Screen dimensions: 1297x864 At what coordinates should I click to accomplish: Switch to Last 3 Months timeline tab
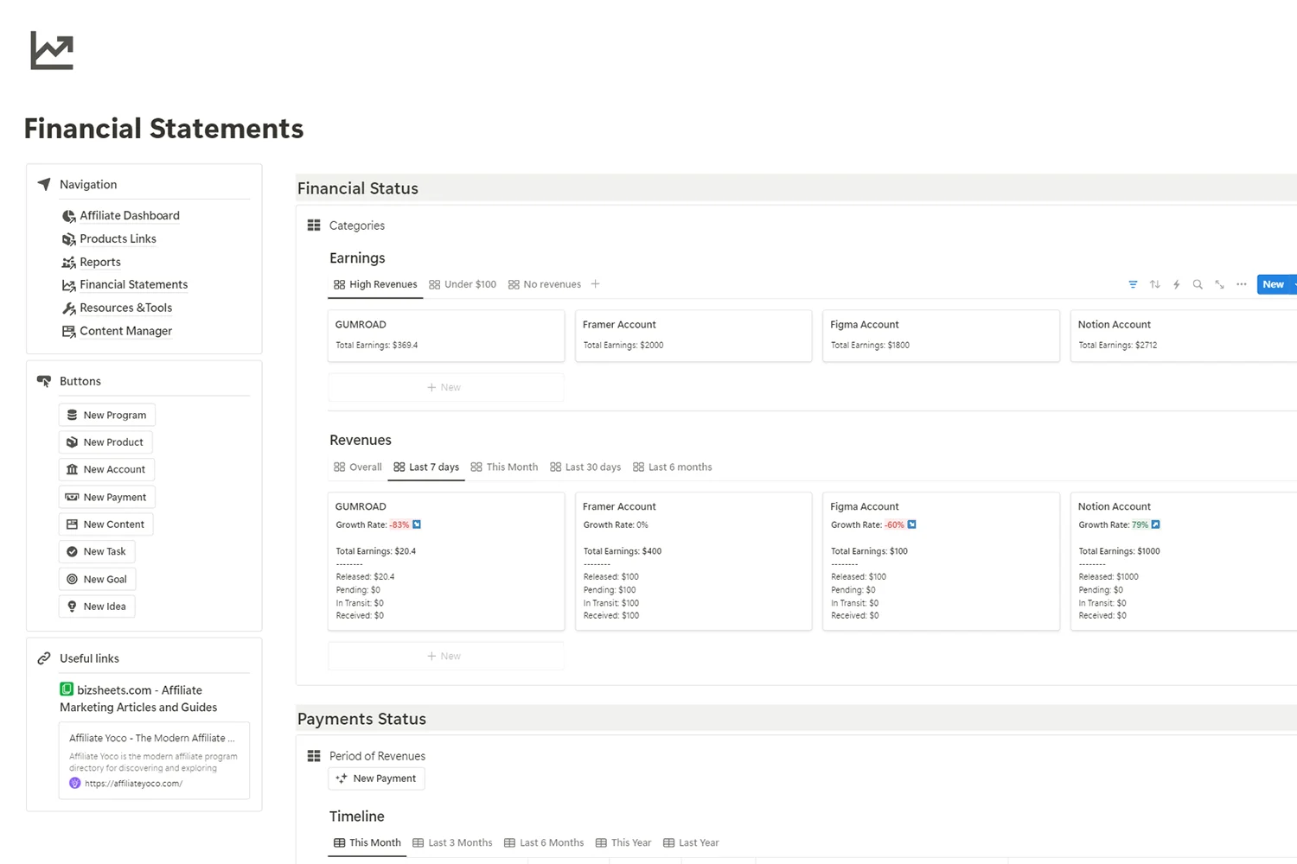(452, 842)
